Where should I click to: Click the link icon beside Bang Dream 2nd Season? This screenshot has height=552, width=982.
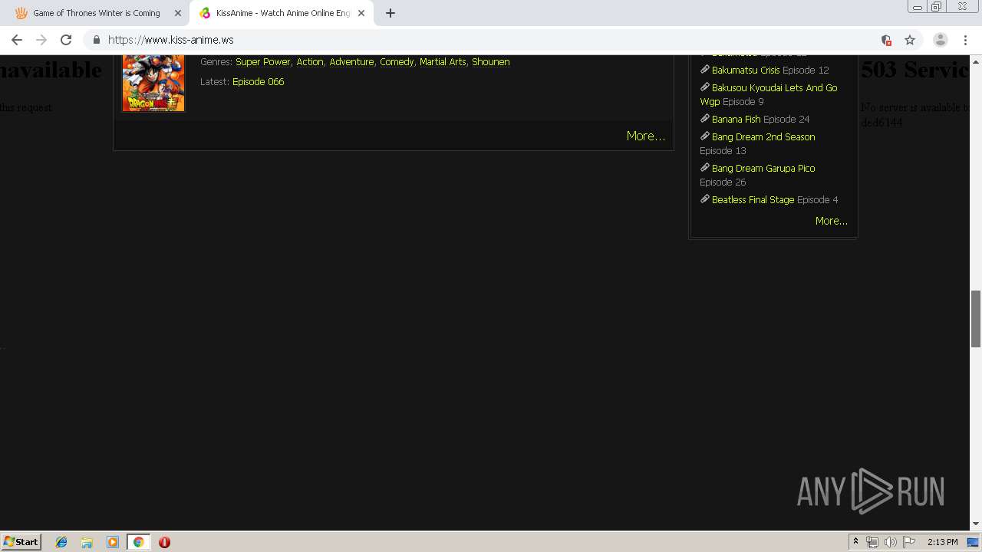(705, 136)
